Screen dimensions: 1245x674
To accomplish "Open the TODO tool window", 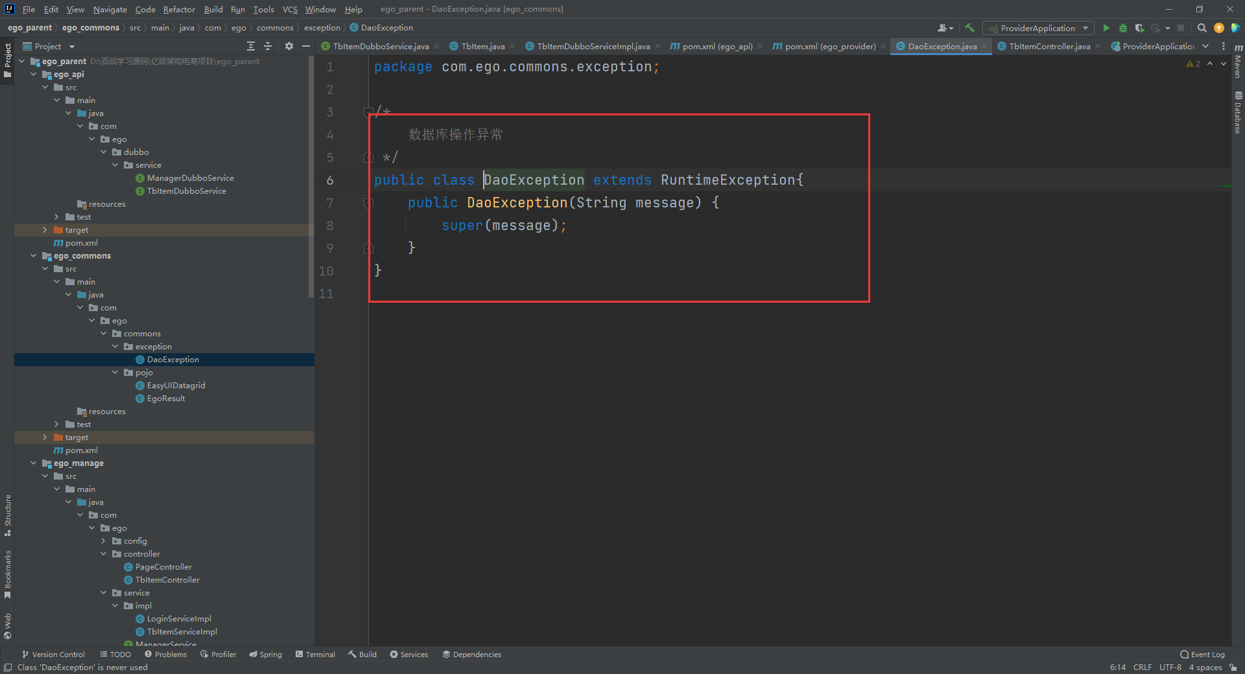I will (x=115, y=655).
